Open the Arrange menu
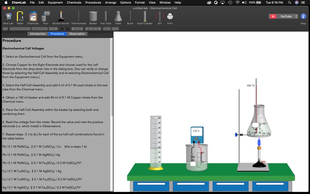This screenshot has height=194, width=310. (110, 3)
